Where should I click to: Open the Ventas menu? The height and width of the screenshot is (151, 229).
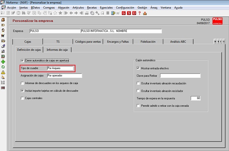tap(23, 8)
